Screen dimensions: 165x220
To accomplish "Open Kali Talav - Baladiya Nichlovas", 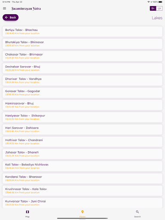I will (82, 166).
